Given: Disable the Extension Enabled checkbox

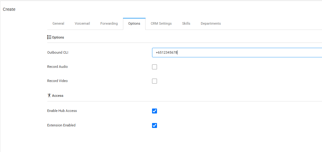Looking at the screenshot, I should [155, 125].
